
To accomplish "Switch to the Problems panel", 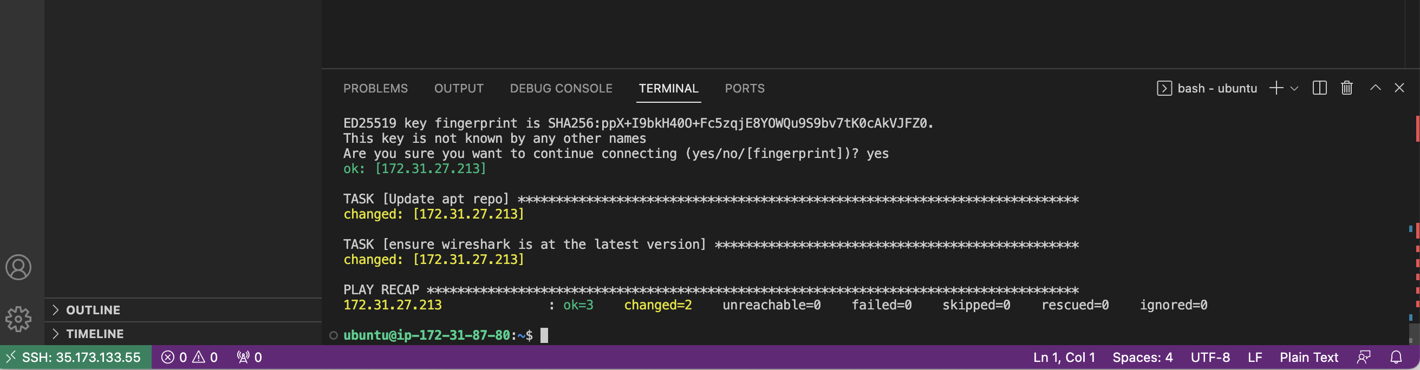I will (x=375, y=88).
